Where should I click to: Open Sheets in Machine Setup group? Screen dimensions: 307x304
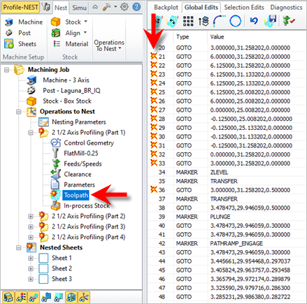click(20, 44)
